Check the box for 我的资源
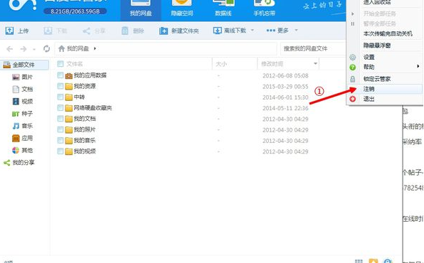Image resolution: width=424 pixels, height=263 pixels. 60,86
